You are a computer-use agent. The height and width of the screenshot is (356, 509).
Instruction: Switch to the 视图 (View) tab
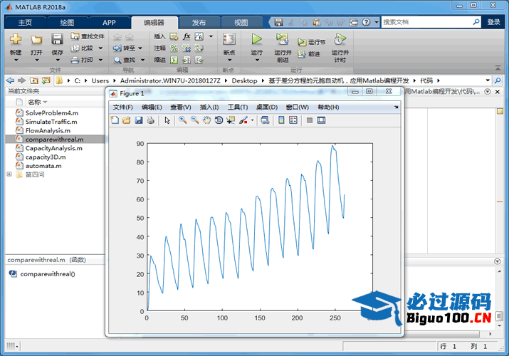[241, 22]
